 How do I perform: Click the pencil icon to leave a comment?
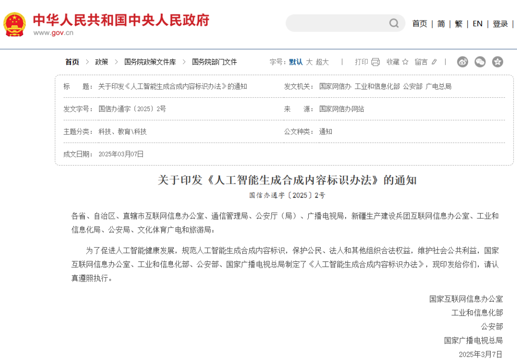tap(434, 62)
